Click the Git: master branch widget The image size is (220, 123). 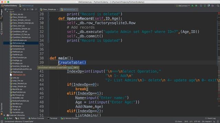(x=207, y=122)
